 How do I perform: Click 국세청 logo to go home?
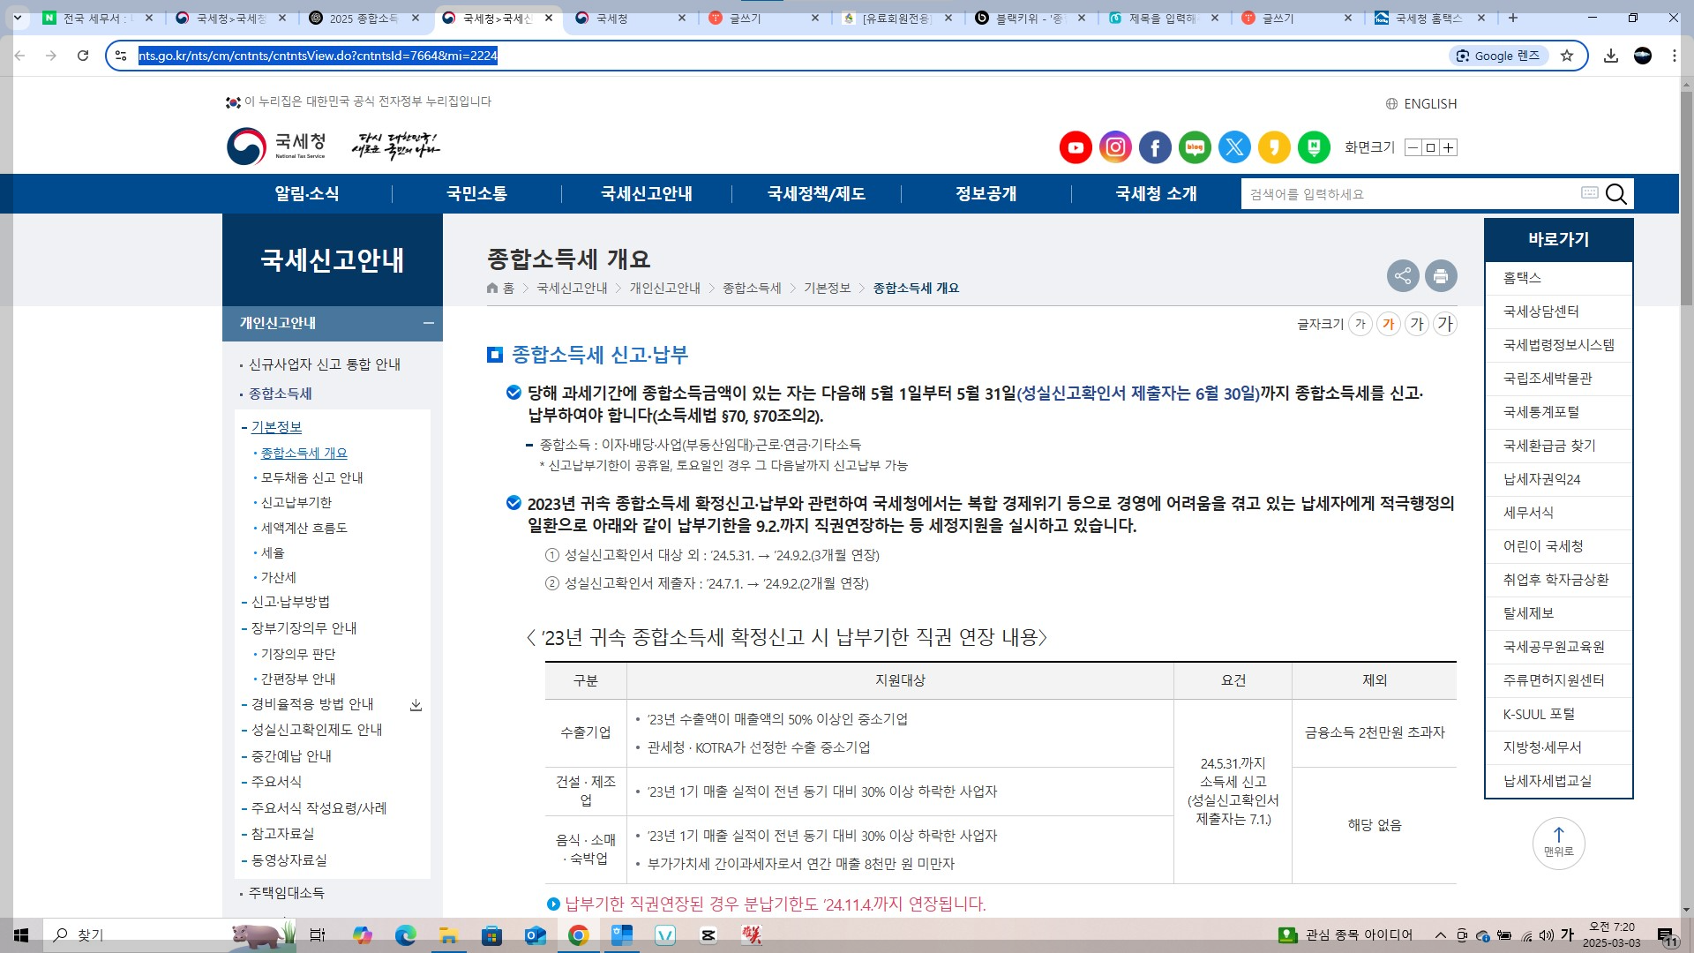point(277,146)
